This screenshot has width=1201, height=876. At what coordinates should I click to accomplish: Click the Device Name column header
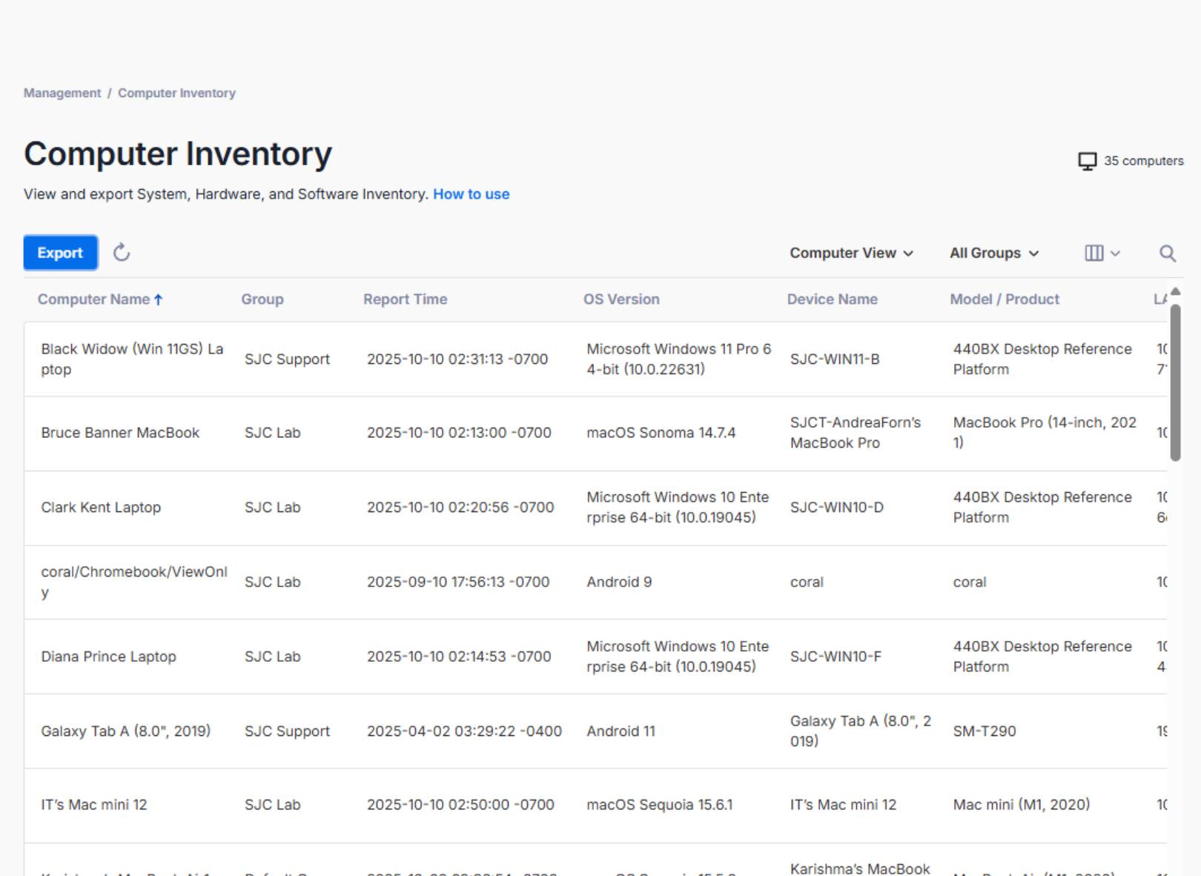pyautogui.click(x=833, y=299)
